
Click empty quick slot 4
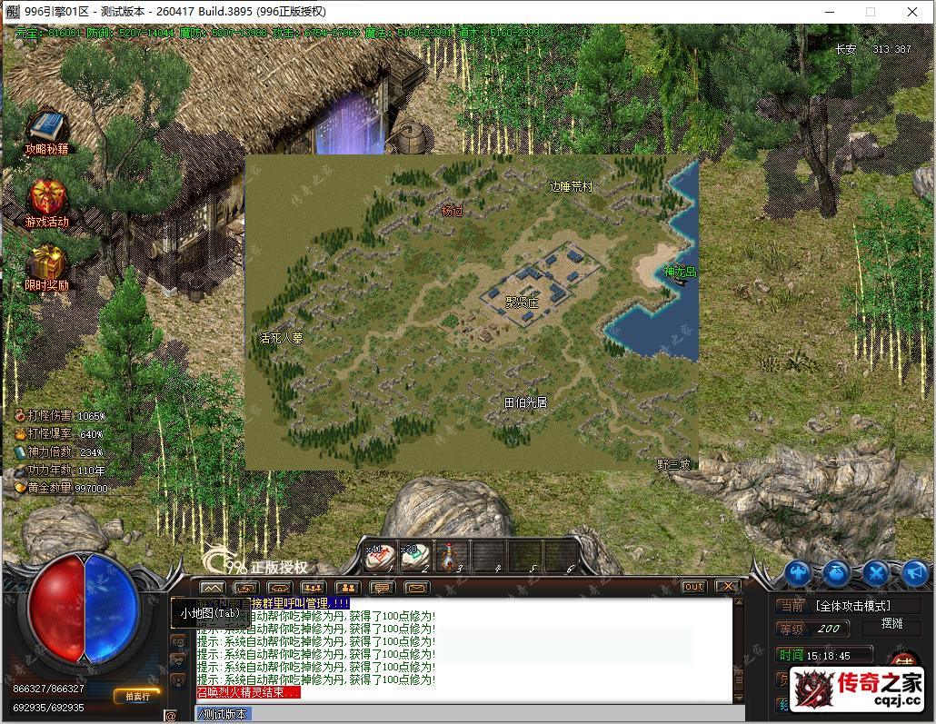pos(488,558)
